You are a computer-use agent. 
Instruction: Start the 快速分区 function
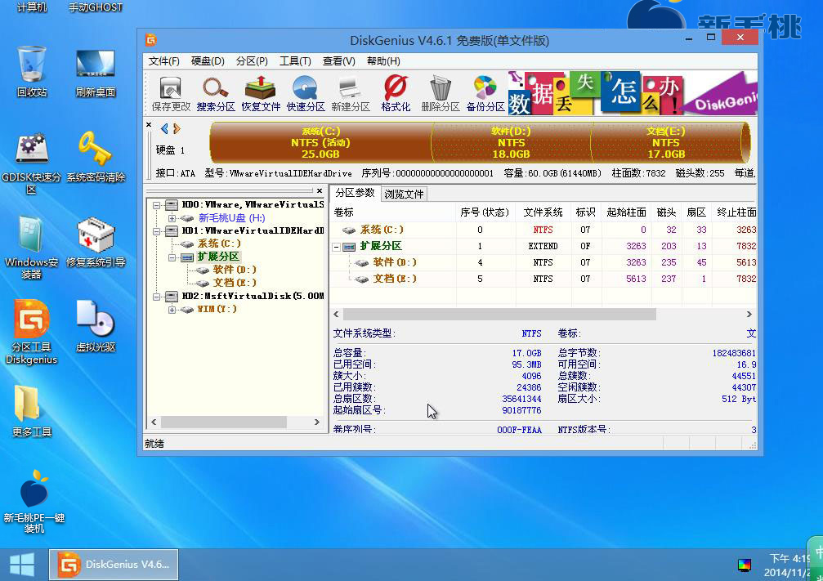tap(306, 93)
